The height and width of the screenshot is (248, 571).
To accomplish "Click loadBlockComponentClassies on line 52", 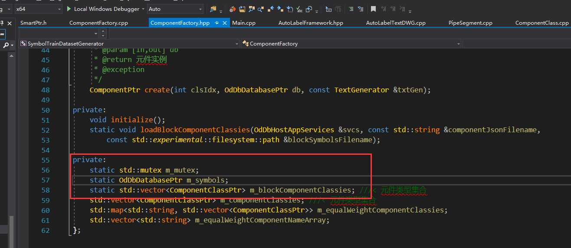I will point(195,130).
